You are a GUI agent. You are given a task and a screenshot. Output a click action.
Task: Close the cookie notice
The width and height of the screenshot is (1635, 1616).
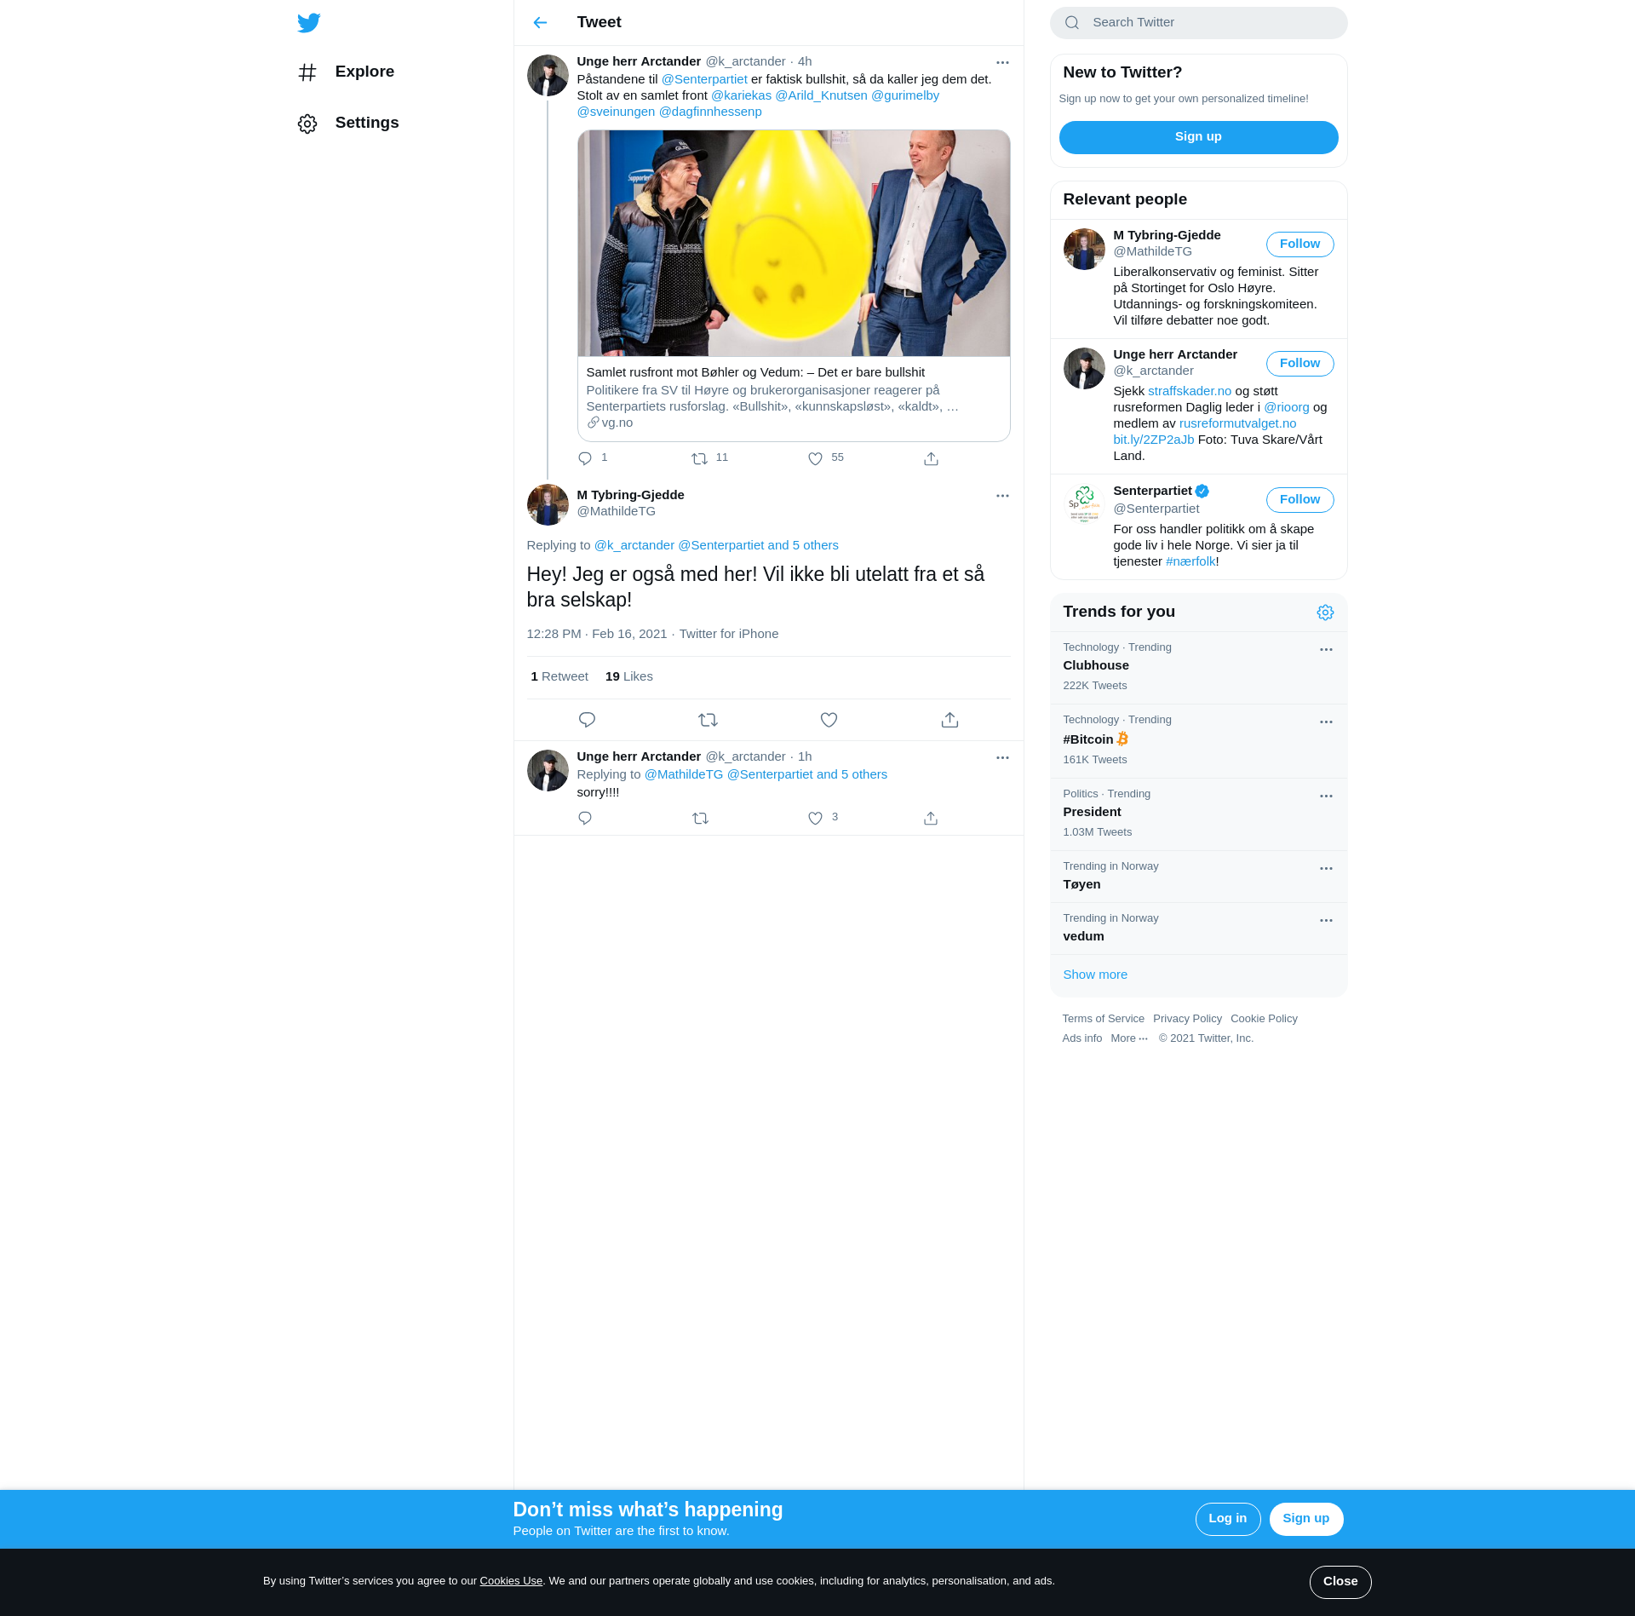[x=1340, y=1582]
